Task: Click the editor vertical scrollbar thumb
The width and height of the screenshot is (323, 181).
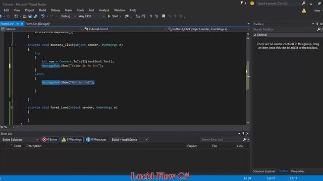Action: click(x=248, y=76)
